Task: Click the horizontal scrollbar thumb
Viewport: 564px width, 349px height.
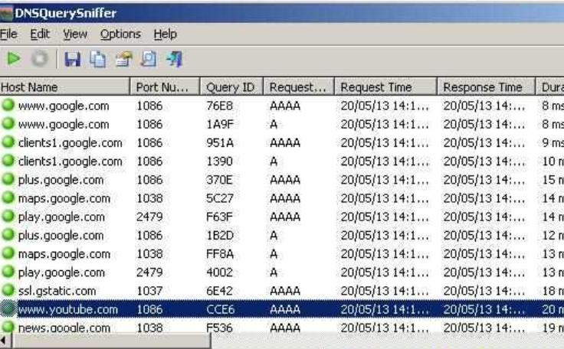Action: coord(111,341)
